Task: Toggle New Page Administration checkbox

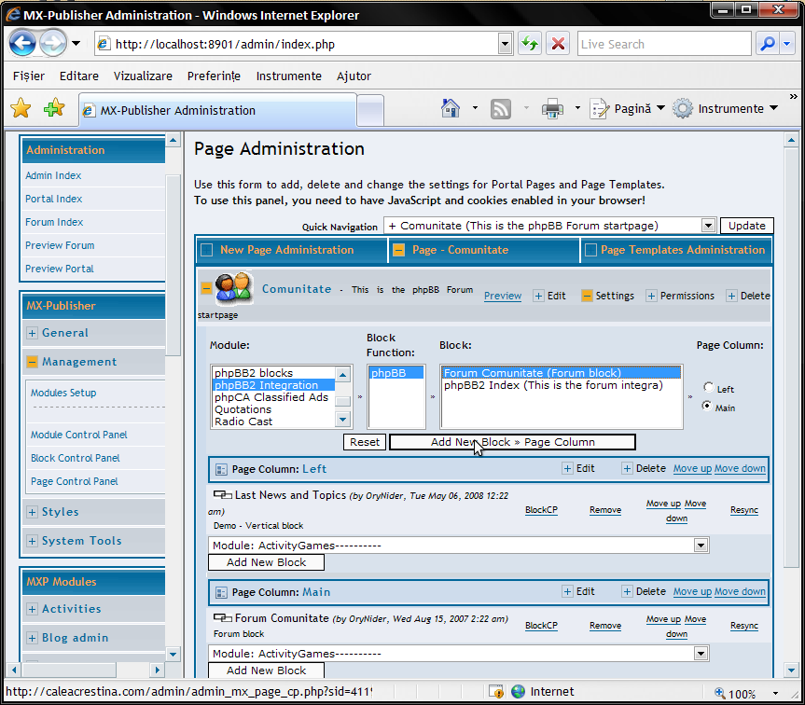Action: 207,250
